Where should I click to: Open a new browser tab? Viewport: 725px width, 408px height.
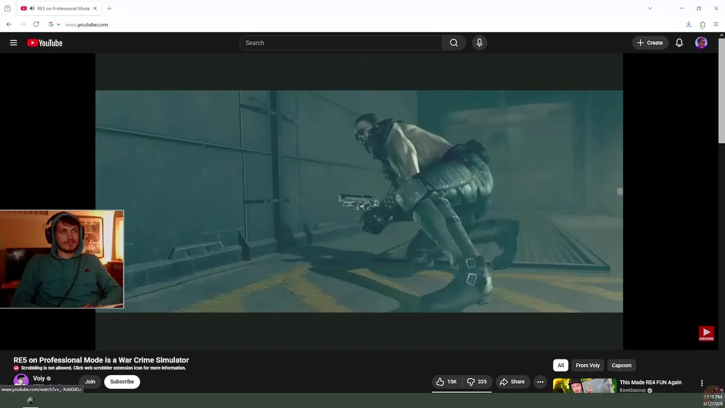pos(109,8)
